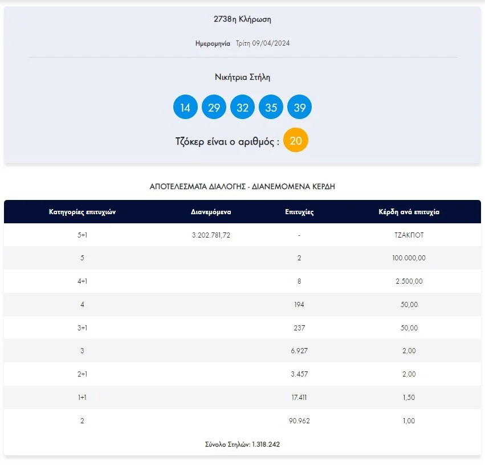Select the 90.962 winners count cell

point(299,421)
